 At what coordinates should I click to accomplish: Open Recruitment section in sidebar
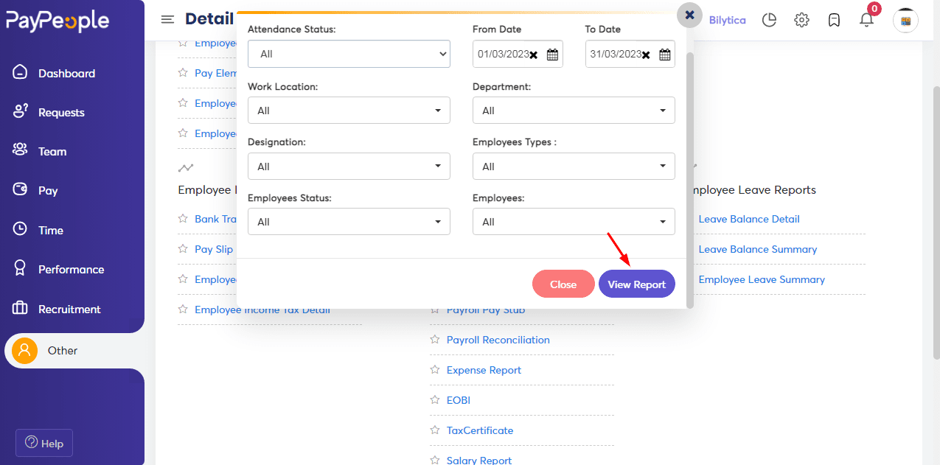point(69,309)
